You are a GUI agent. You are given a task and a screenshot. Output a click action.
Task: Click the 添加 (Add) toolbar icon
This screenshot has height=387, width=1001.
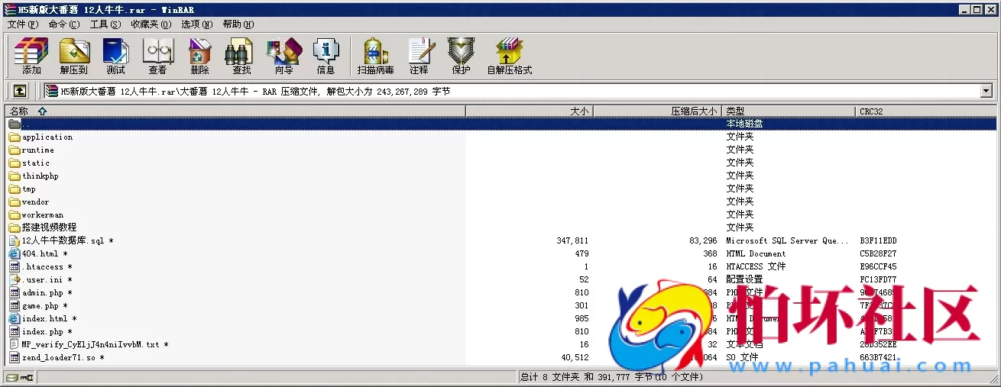tap(31, 56)
